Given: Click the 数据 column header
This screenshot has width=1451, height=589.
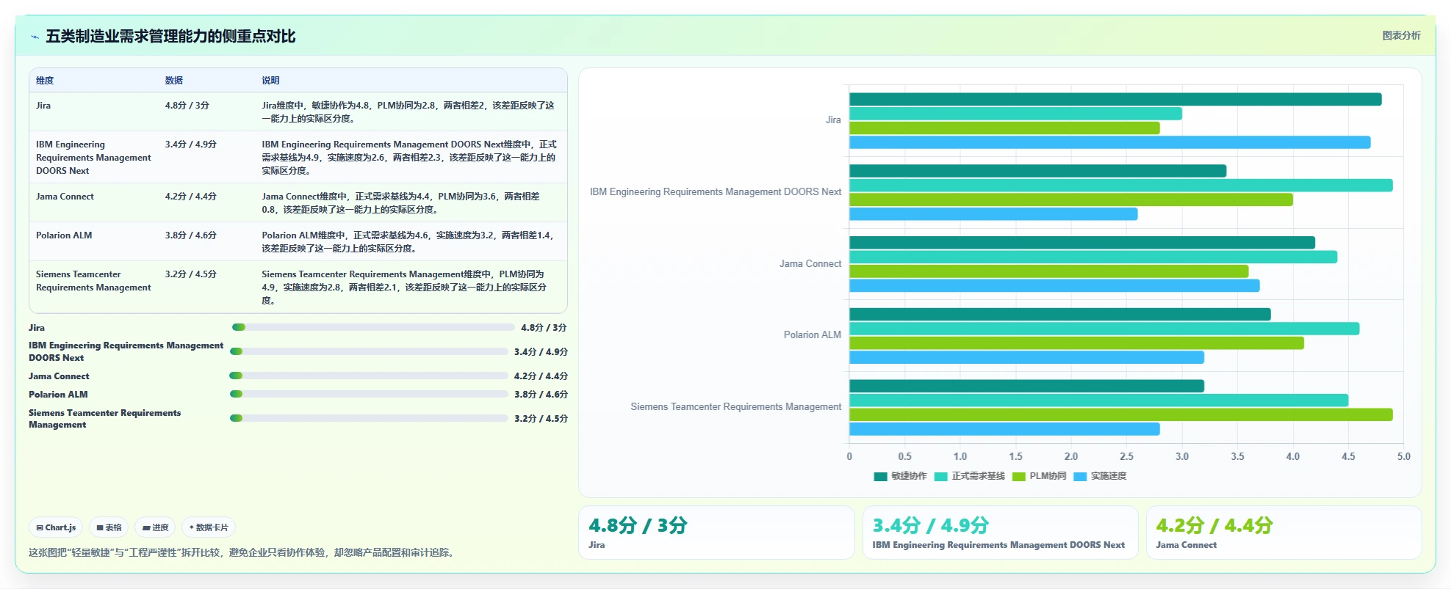Looking at the screenshot, I should [x=174, y=81].
